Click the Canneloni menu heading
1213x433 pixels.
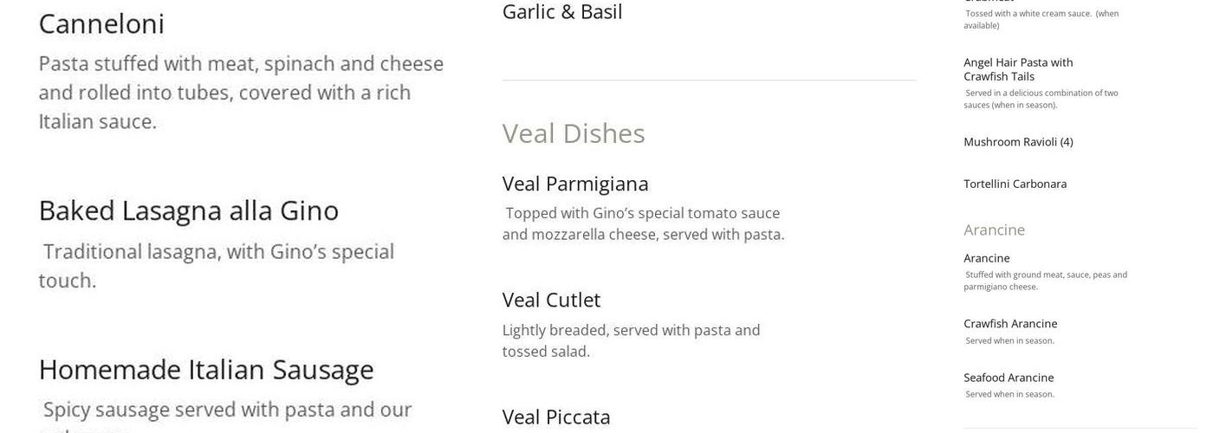point(101,24)
